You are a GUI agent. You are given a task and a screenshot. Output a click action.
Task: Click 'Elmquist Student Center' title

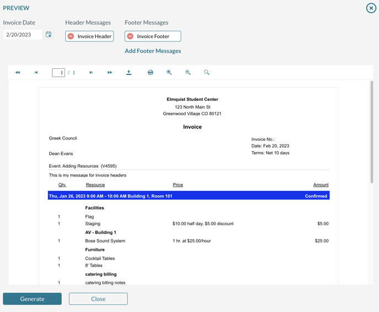[192, 99]
